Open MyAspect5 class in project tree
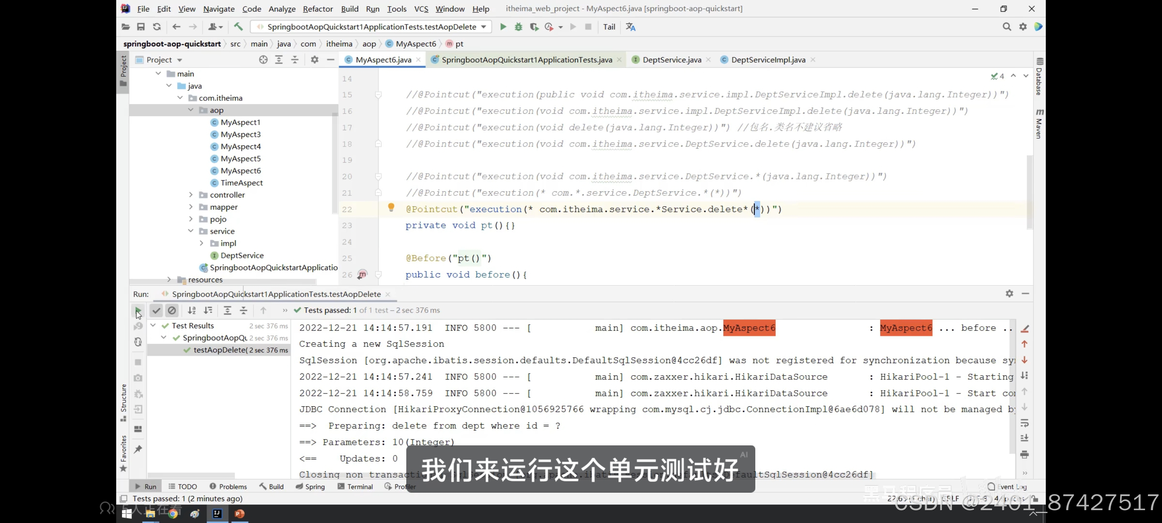1162x523 pixels. coord(240,159)
